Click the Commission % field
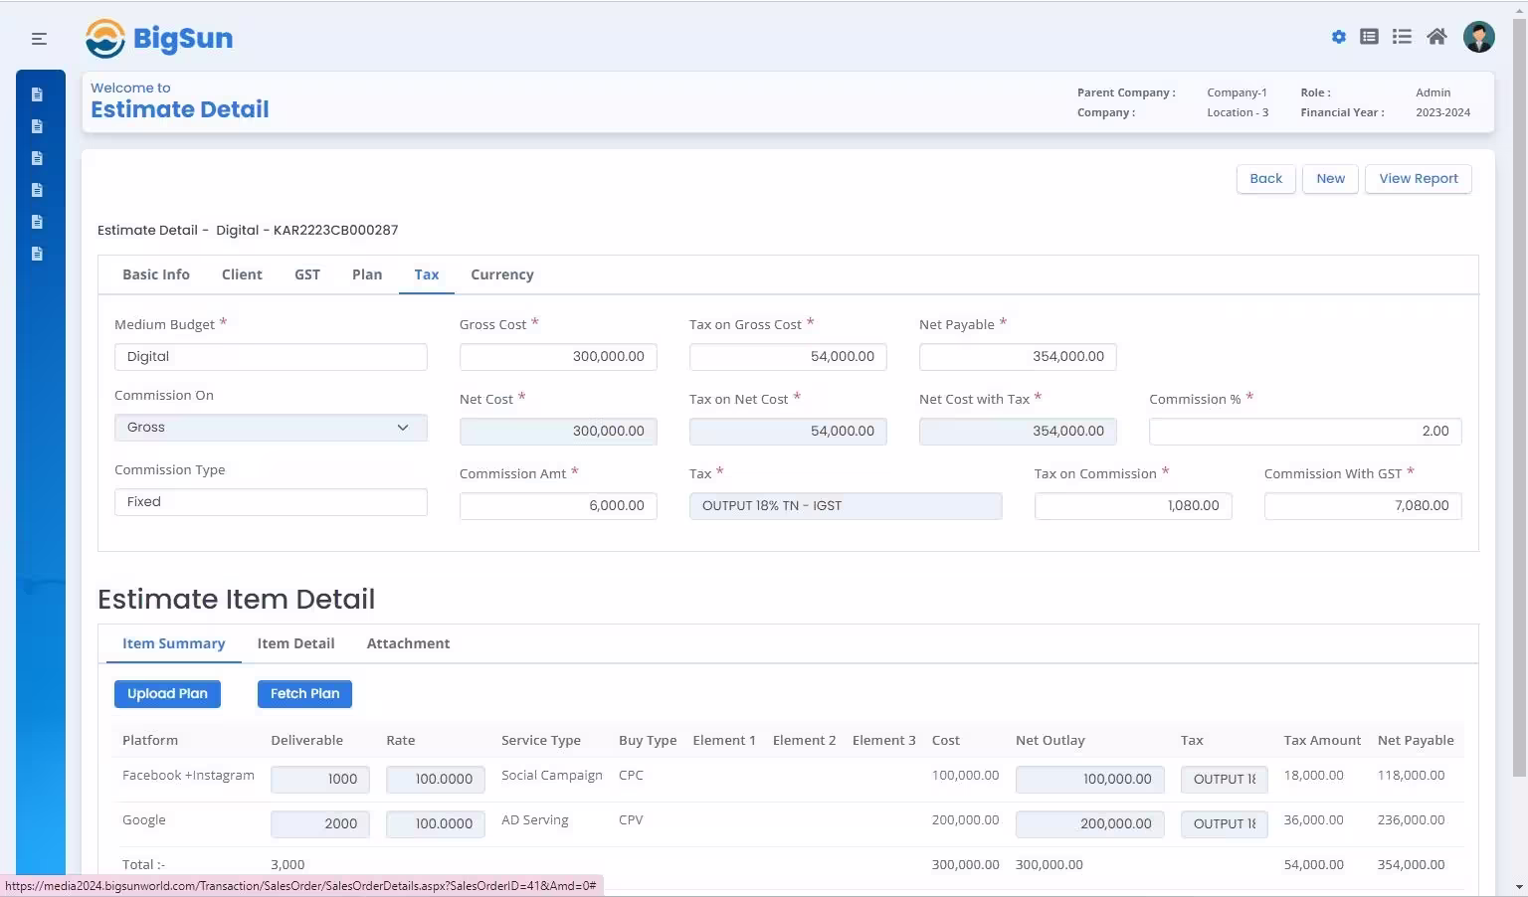Screen dimensions: 1528x897 pyautogui.click(x=1305, y=432)
